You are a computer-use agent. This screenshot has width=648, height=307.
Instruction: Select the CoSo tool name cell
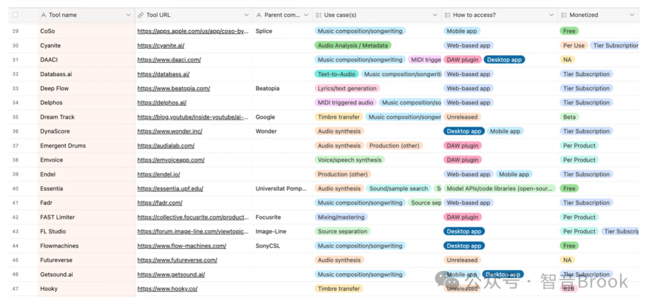tap(86, 31)
